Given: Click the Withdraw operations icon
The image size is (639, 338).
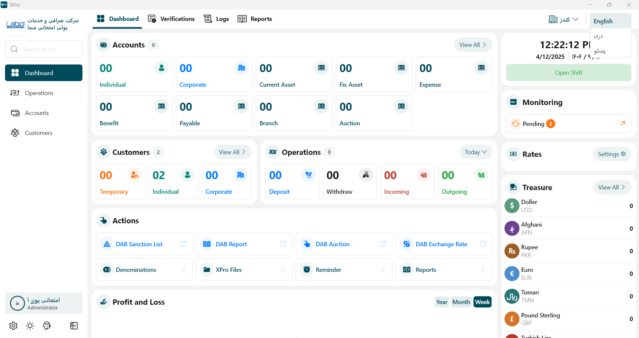Looking at the screenshot, I should point(366,175).
